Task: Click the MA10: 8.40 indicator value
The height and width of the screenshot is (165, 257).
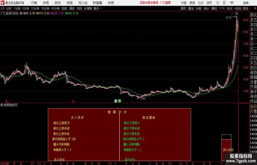Action: pyautogui.click(x=43, y=14)
